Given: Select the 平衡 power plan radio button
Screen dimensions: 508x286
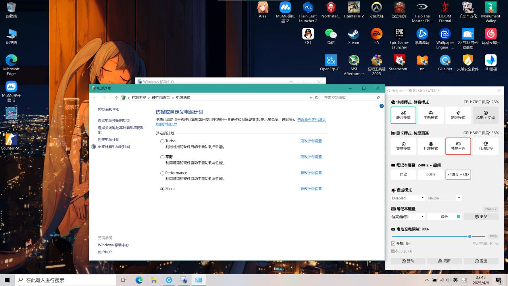Looking at the screenshot, I should coord(162,157).
